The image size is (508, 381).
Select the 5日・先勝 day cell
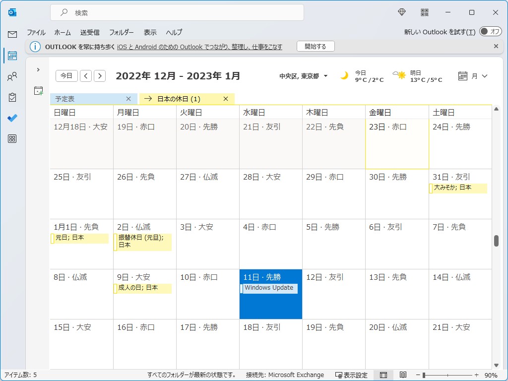(x=334, y=244)
